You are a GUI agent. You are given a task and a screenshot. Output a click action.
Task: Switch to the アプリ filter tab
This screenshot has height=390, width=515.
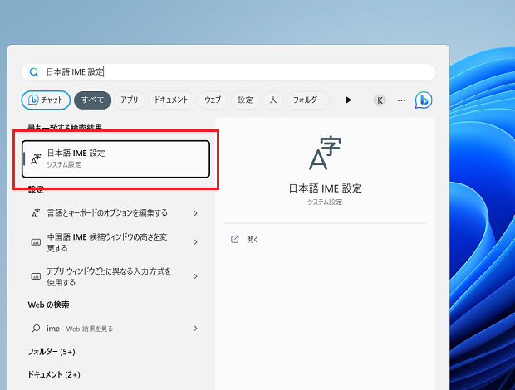pos(129,100)
